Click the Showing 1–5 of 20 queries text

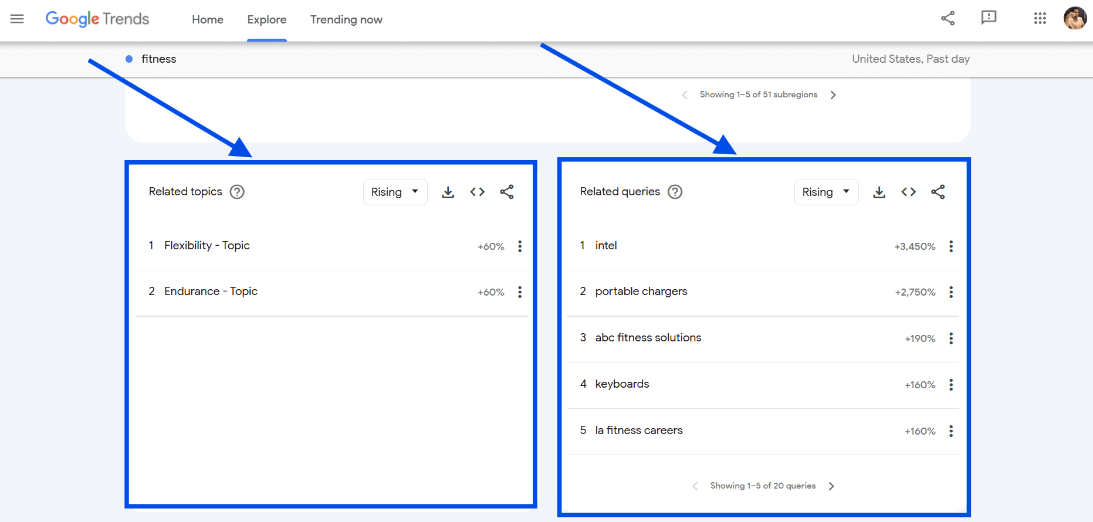(763, 486)
